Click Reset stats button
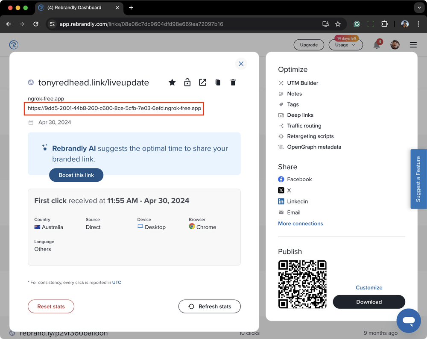 (51, 307)
